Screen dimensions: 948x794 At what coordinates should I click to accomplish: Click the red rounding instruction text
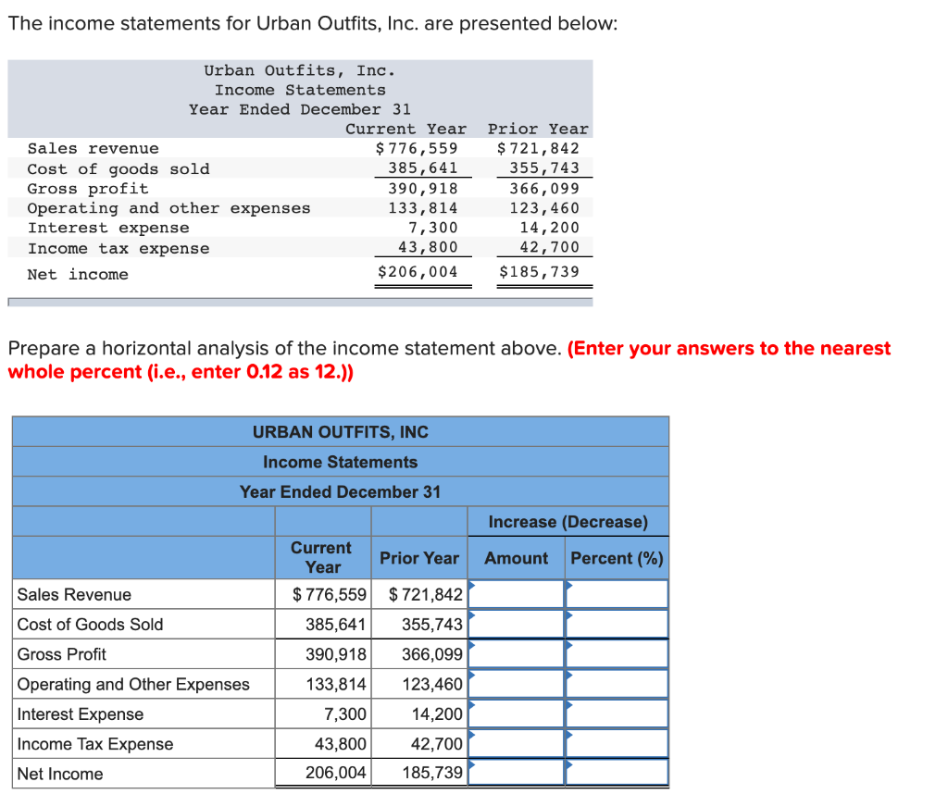[x=449, y=360]
